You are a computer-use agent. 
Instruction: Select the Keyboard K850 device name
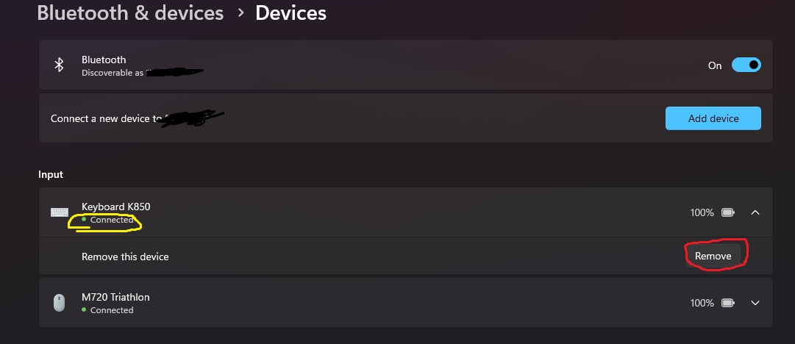pyautogui.click(x=115, y=207)
